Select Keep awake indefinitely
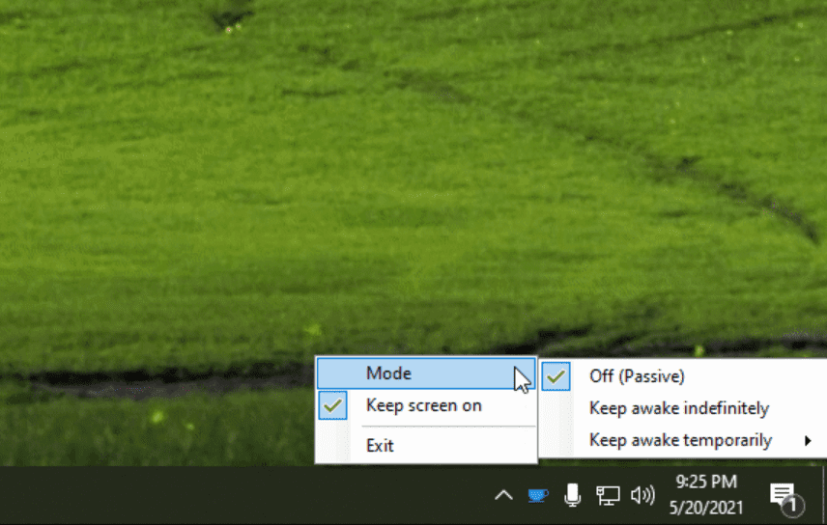Viewport: 827px width, 525px height. tap(684, 408)
